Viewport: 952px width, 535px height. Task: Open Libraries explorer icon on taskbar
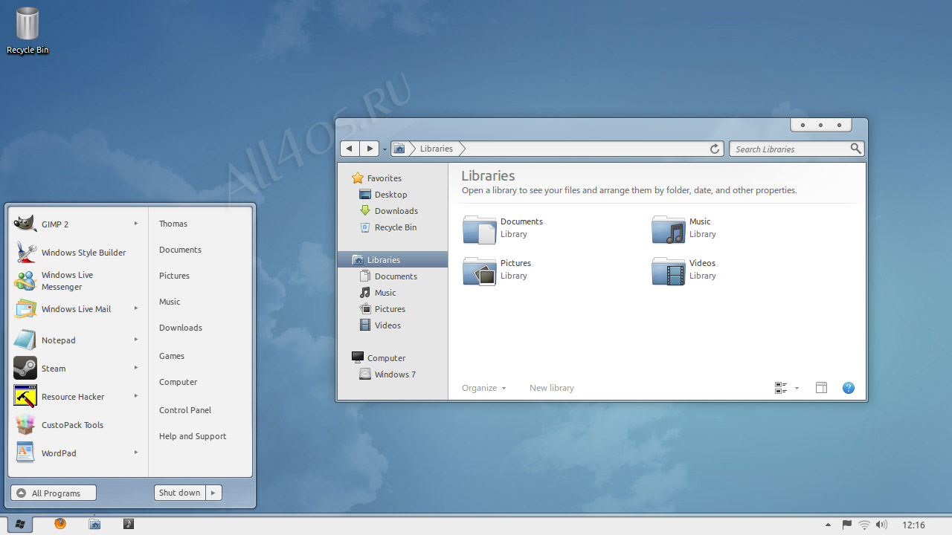pyautogui.click(x=94, y=524)
